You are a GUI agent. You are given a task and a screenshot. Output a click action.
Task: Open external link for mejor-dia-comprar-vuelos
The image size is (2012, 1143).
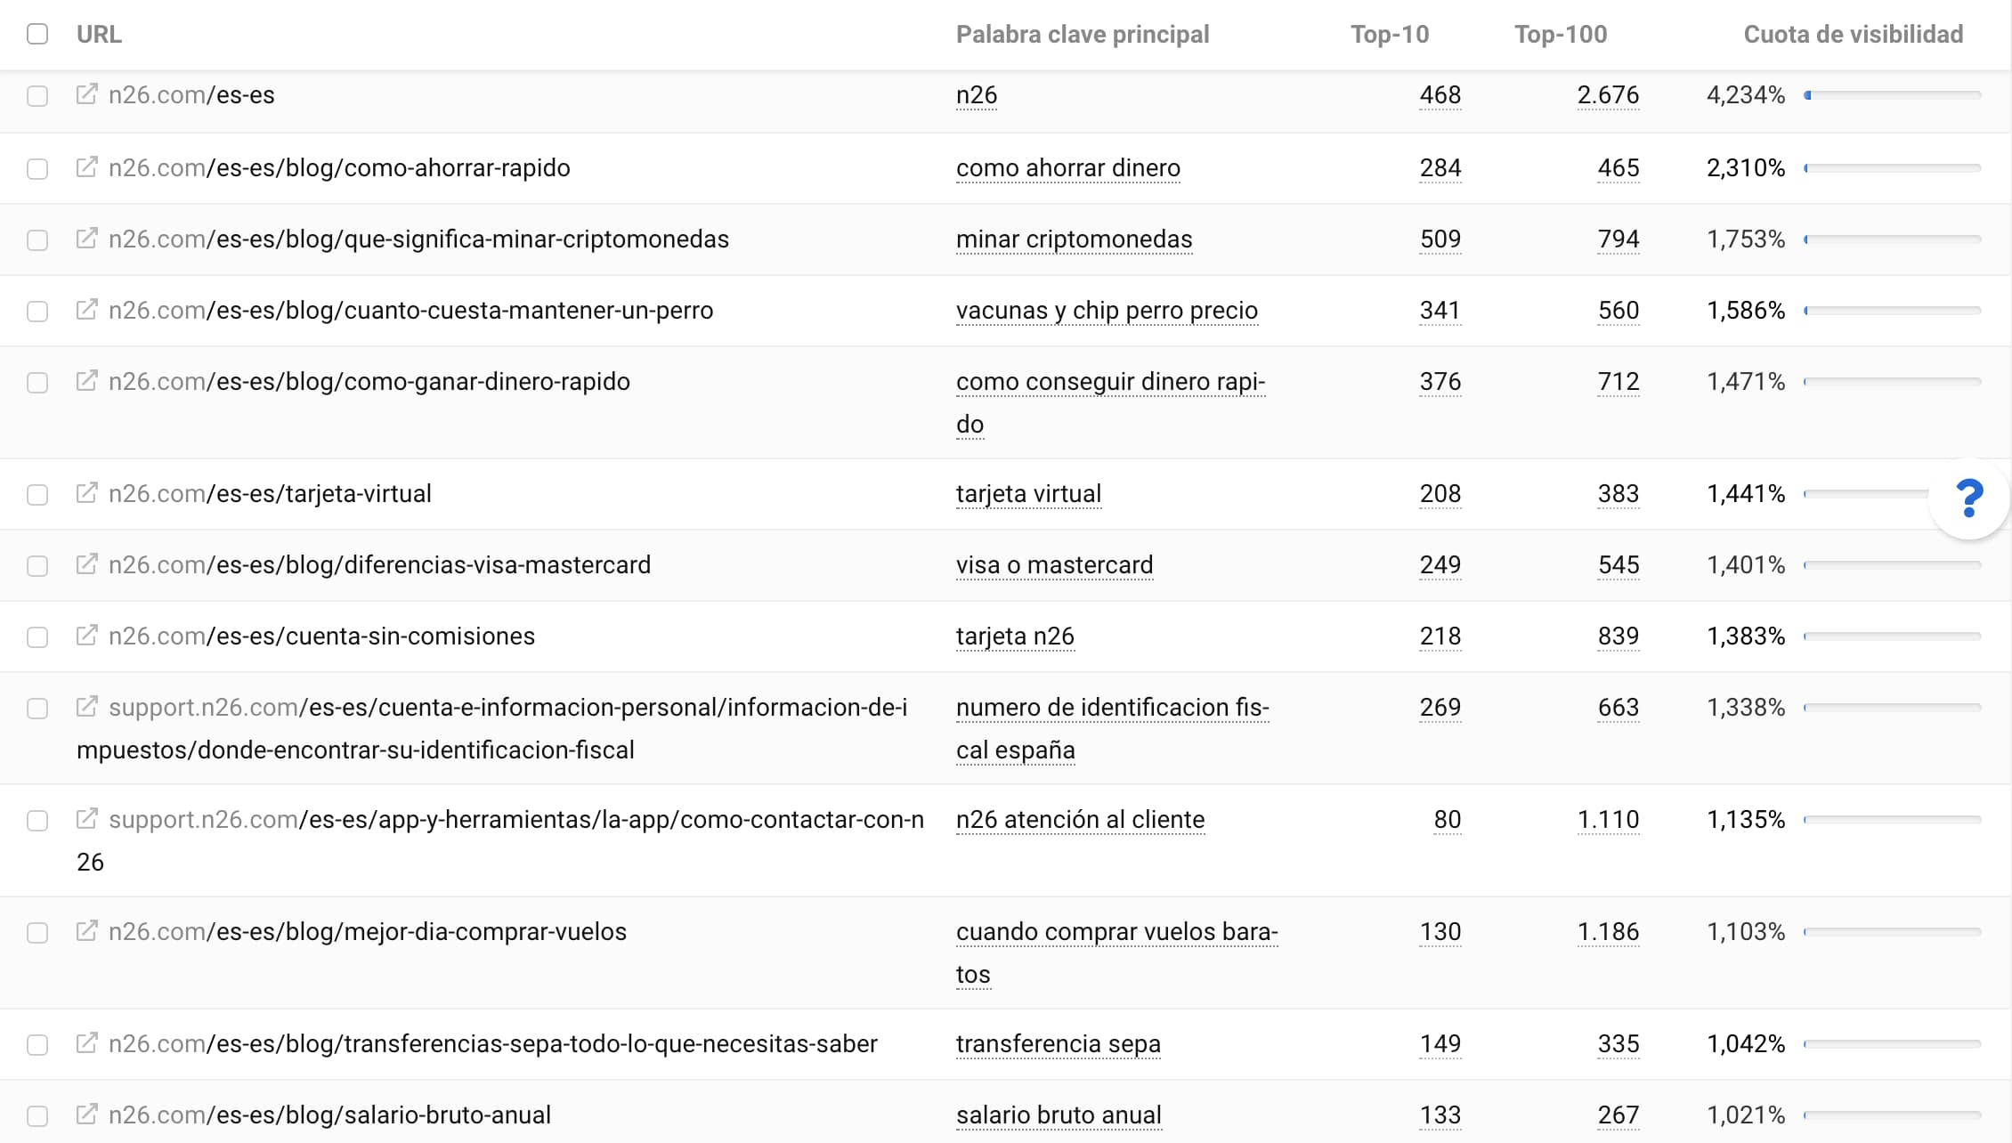coord(86,931)
